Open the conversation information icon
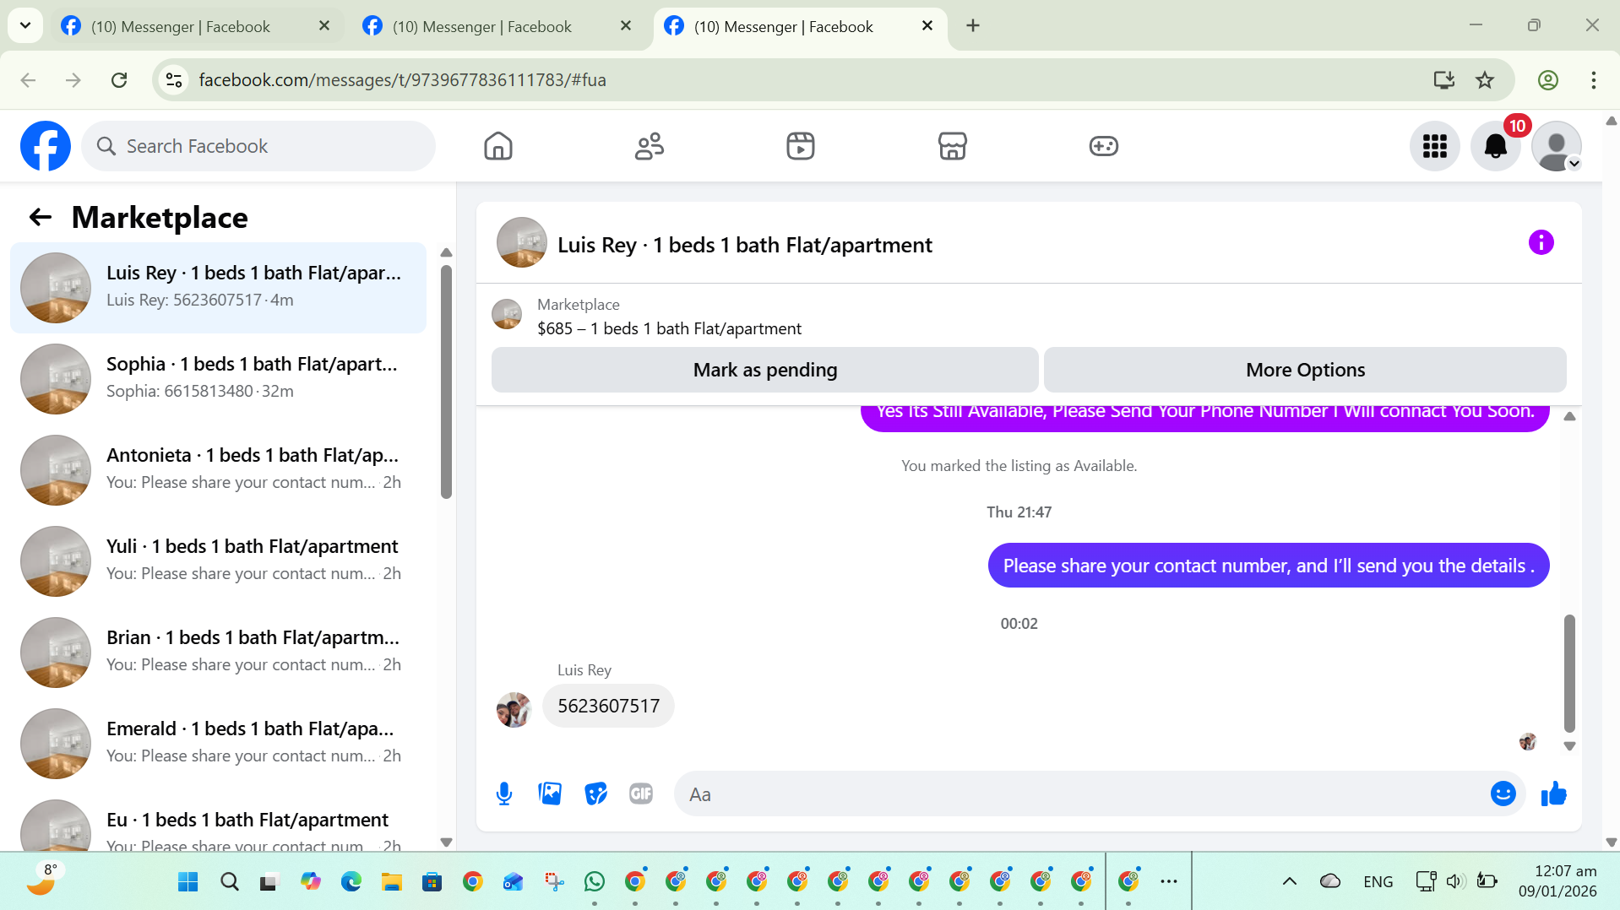Viewport: 1620px width, 910px height. 1541,243
